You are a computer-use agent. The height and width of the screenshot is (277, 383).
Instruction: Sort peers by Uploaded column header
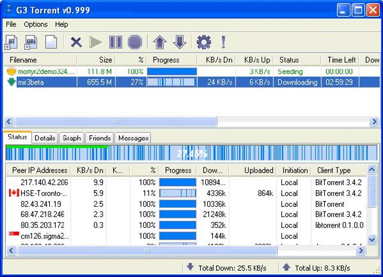pyautogui.click(x=253, y=170)
